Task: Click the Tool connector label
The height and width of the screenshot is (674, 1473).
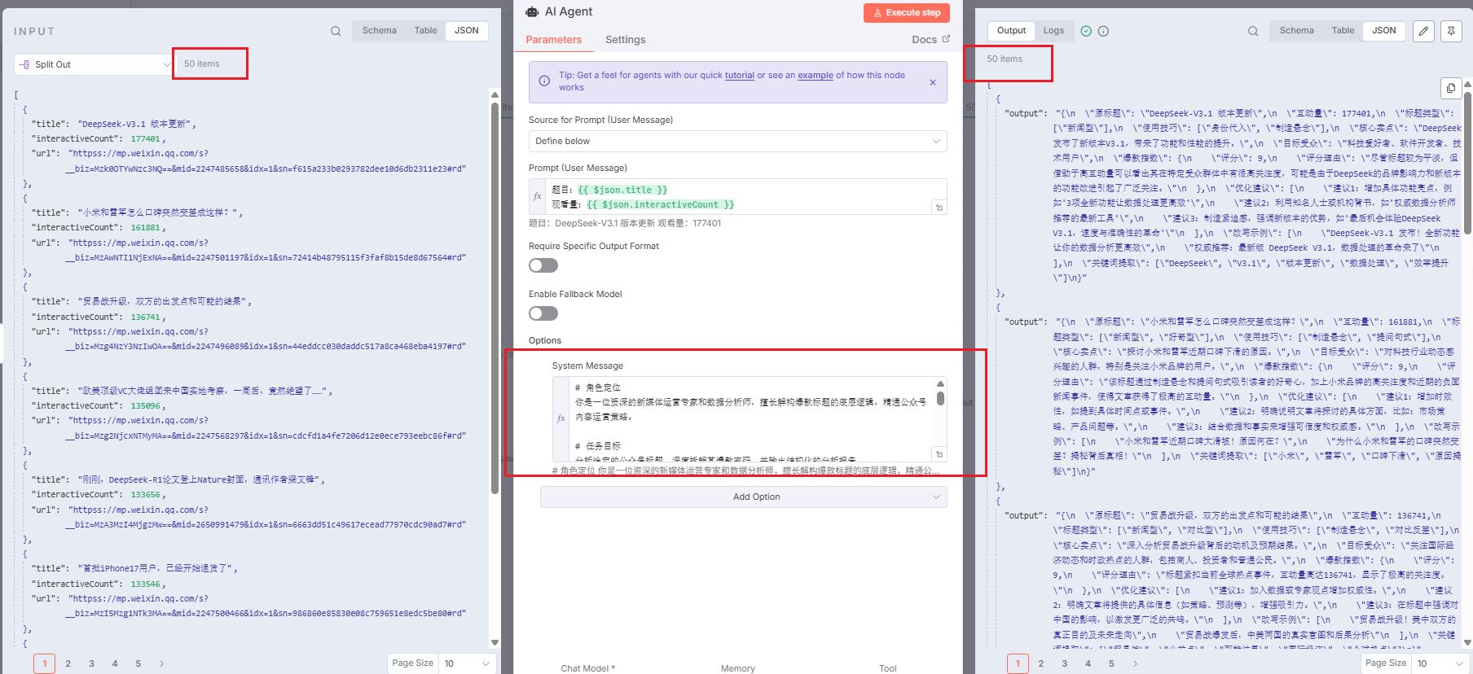Action: (887, 668)
